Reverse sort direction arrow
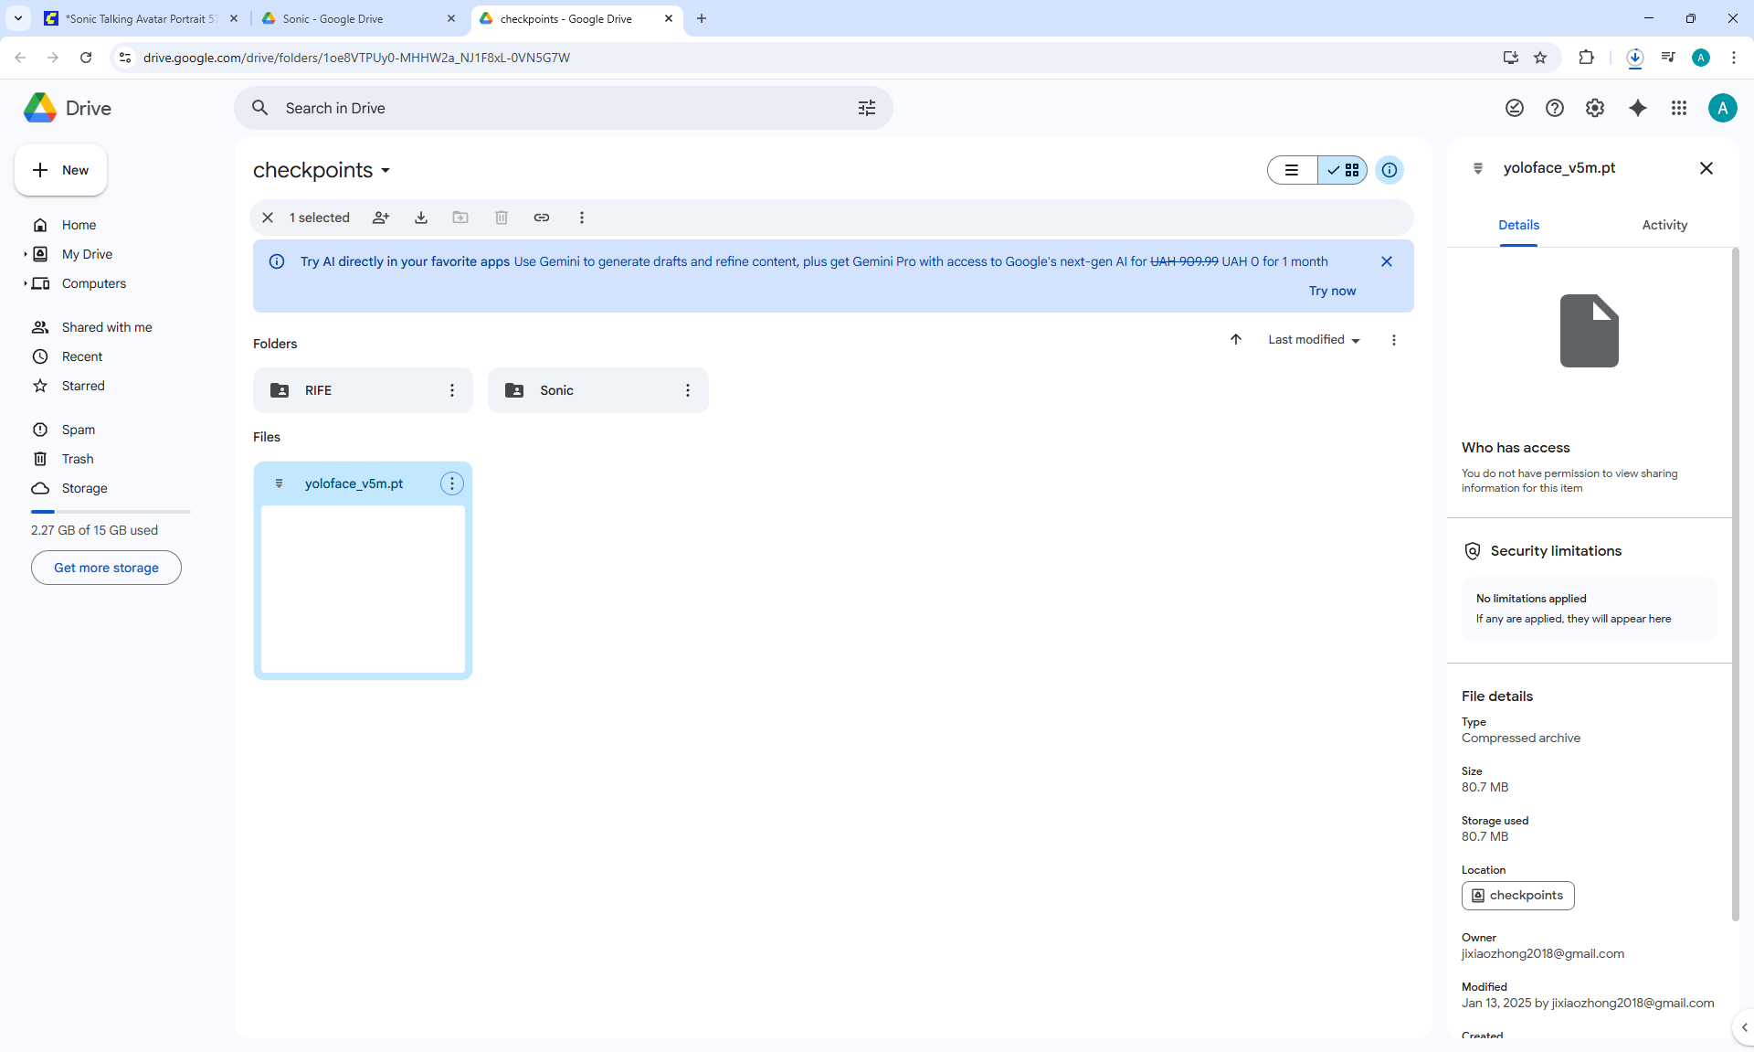 [x=1236, y=339]
